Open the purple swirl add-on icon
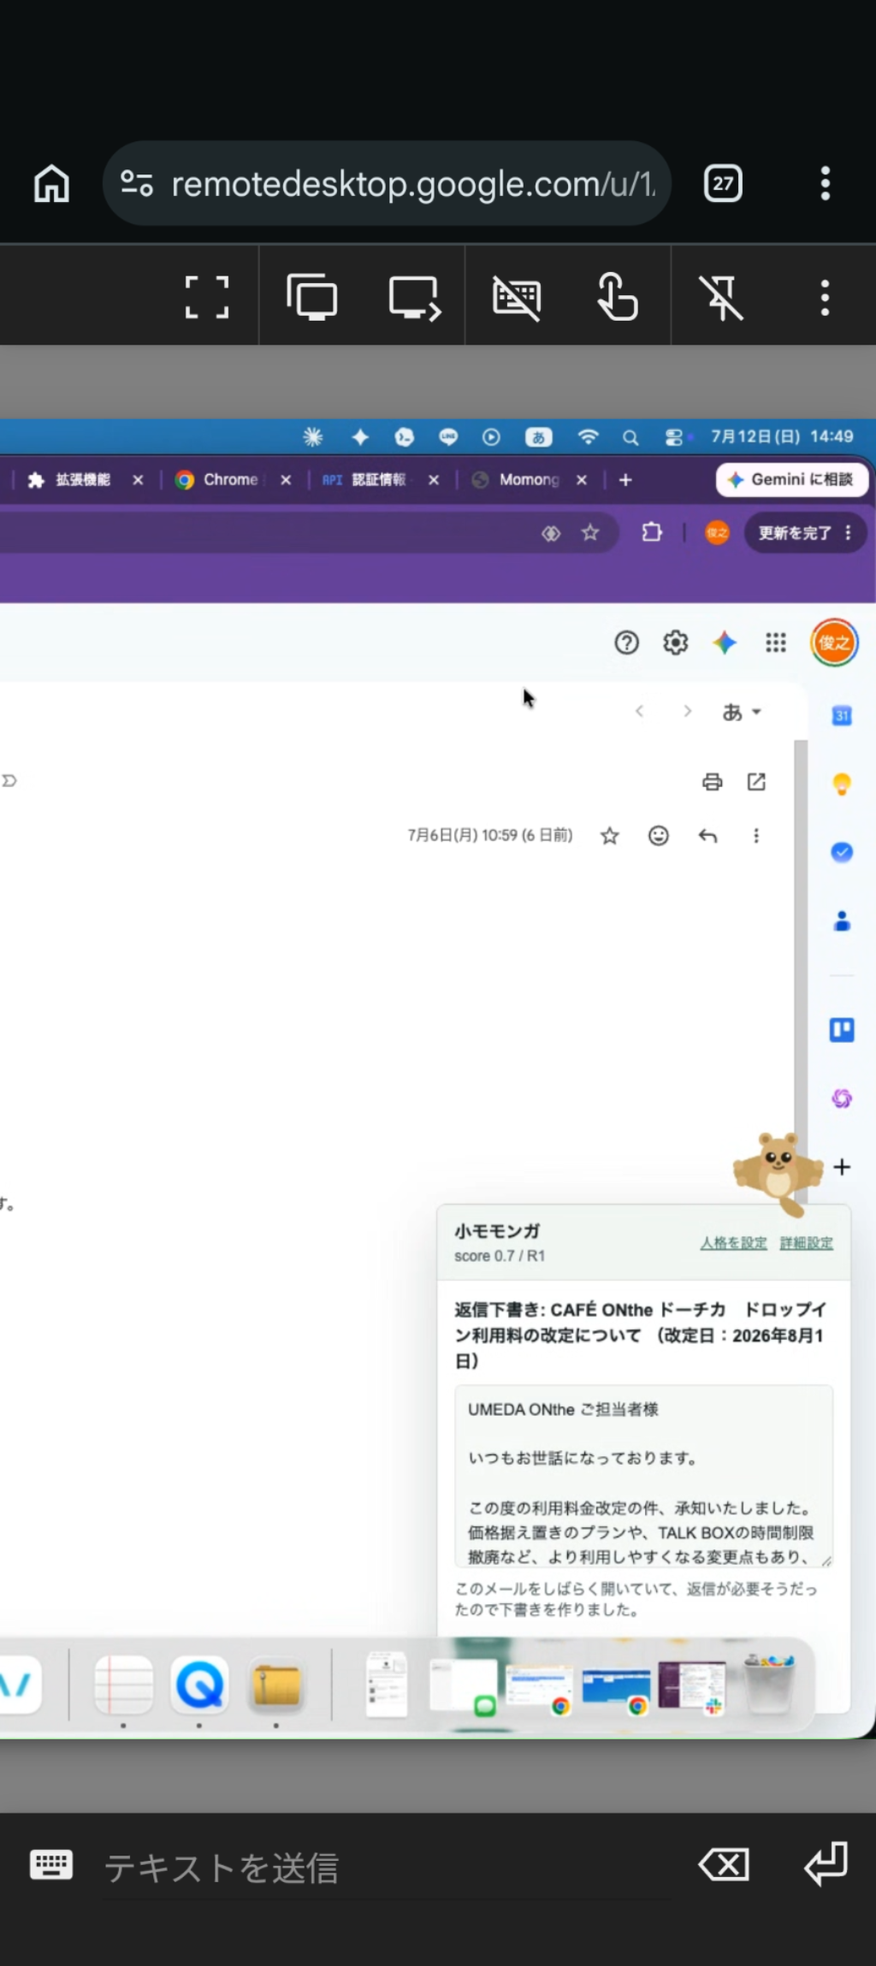Viewport: 876px width, 1966px height. pyautogui.click(x=842, y=1098)
